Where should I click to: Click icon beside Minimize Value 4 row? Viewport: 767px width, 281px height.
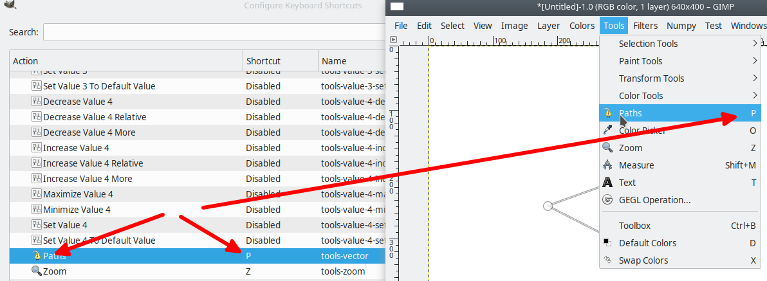click(x=37, y=210)
